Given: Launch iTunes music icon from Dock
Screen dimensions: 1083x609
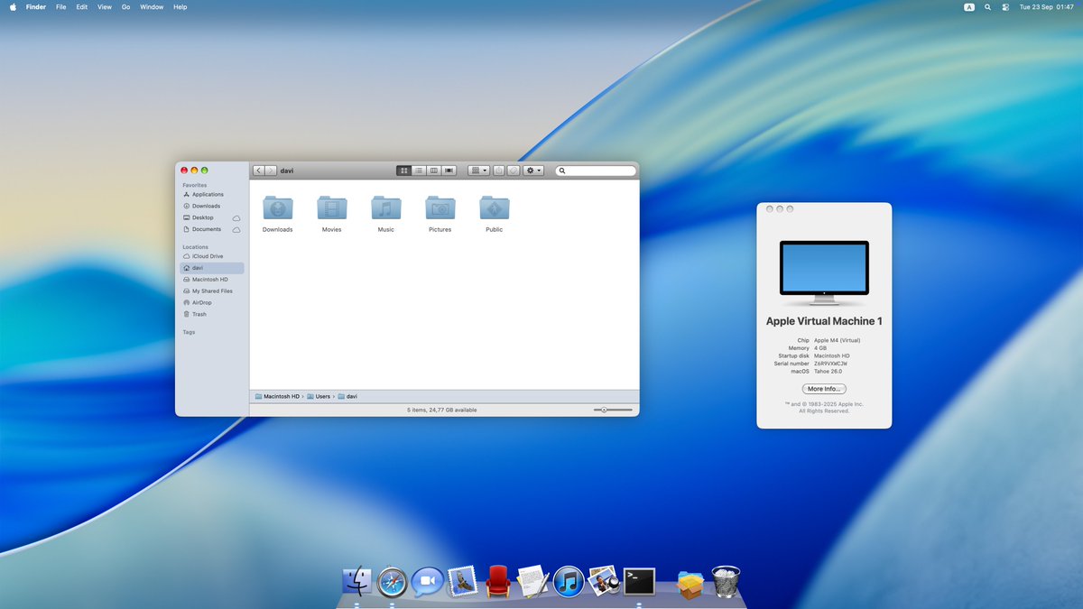Looking at the screenshot, I should pos(569,581).
